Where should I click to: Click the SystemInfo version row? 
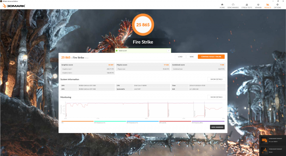[x=143, y=89]
